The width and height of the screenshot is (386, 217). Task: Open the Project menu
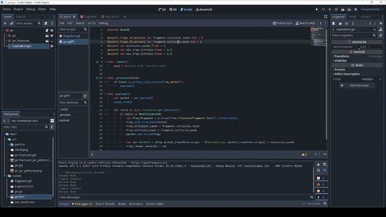18,9
